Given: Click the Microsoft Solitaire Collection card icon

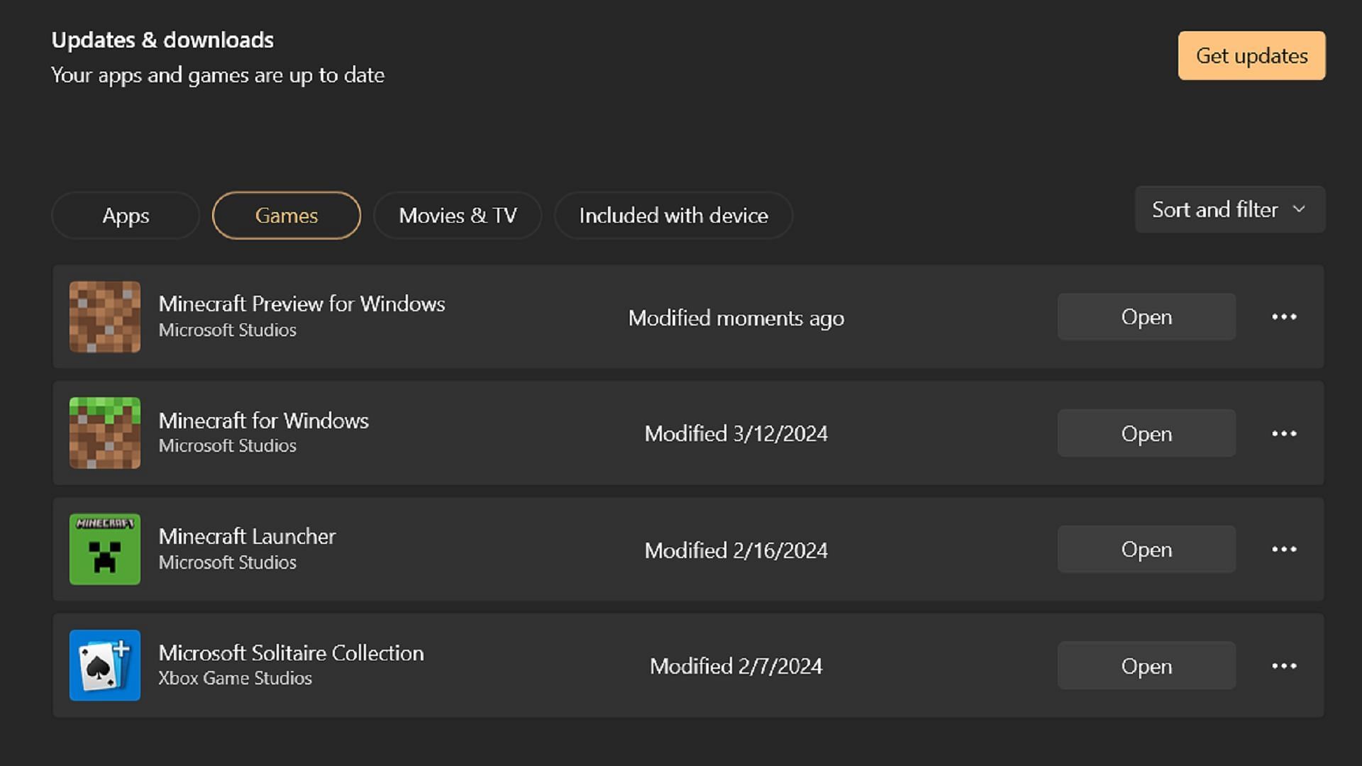Looking at the screenshot, I should point(105,666).
